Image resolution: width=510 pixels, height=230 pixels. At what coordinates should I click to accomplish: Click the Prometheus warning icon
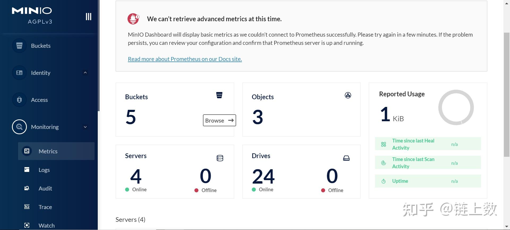(x=133, y=19)
